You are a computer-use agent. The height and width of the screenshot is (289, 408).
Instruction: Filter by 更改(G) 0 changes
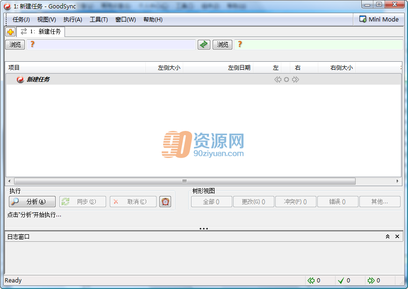254,202
